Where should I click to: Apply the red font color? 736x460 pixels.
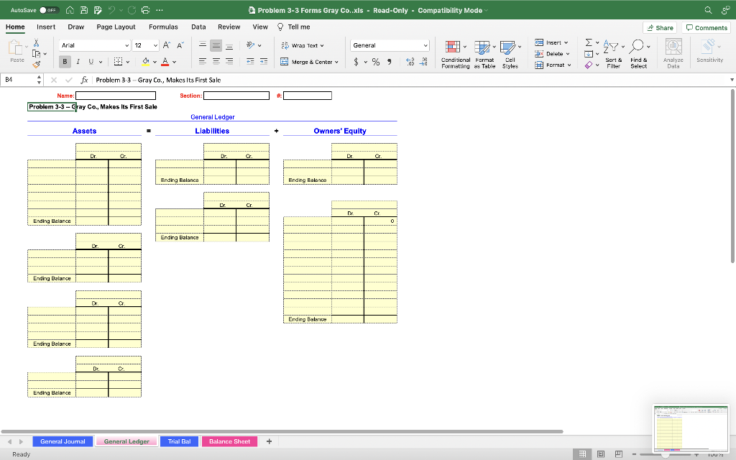165,62
